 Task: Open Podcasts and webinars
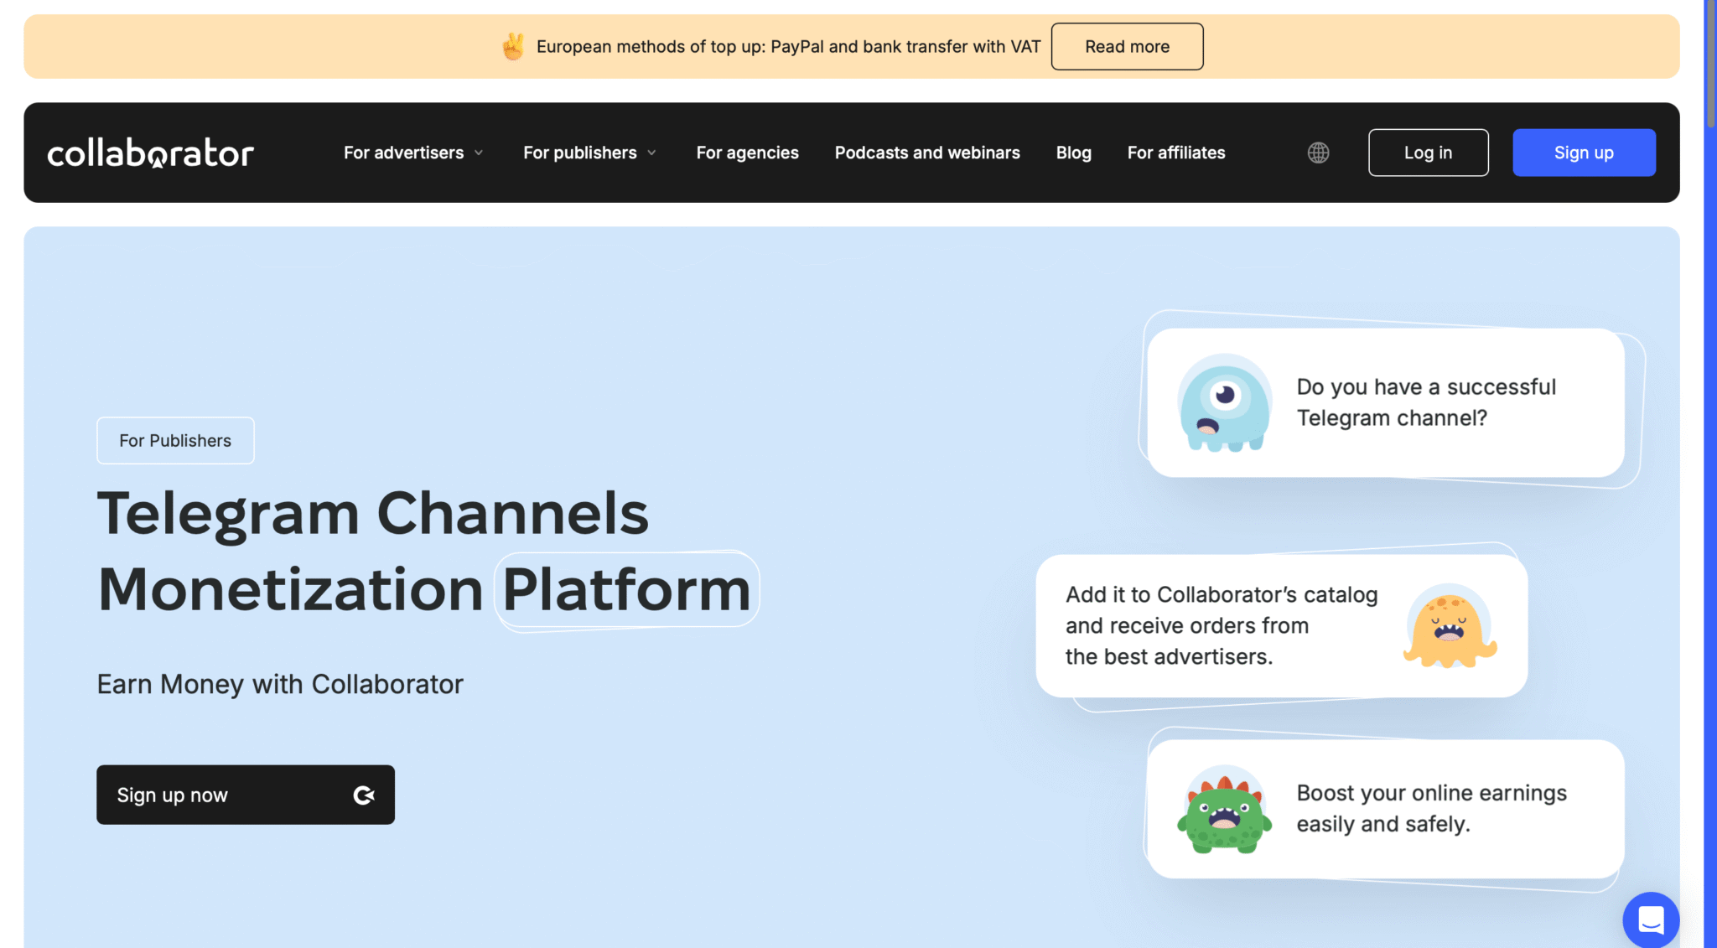(927, 153)
